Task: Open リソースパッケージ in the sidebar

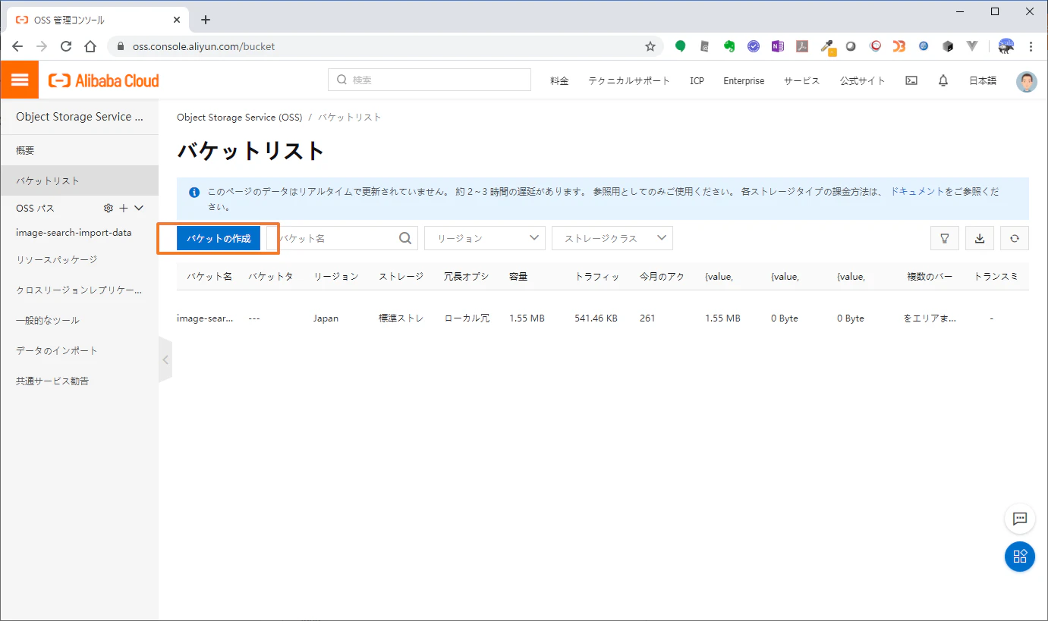Action: click(x=79, y=260)
